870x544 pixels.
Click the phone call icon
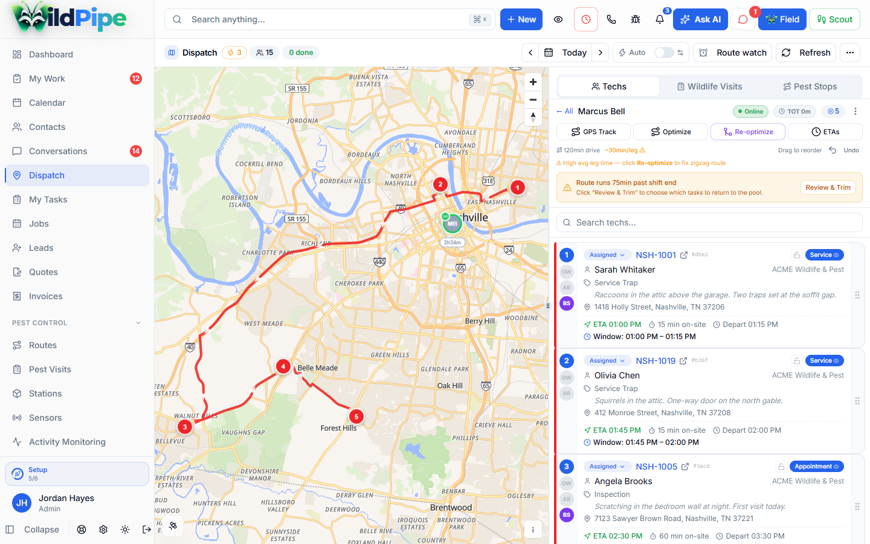[611, 19]
